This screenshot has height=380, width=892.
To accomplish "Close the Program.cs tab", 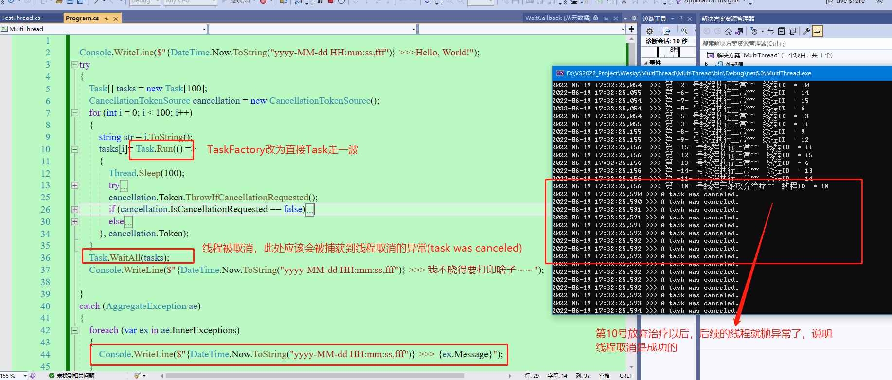I will click(x=116, y=18).
